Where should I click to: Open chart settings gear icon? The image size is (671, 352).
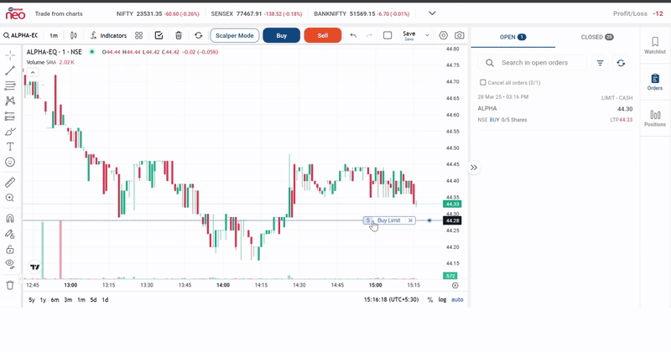(444, 35)
